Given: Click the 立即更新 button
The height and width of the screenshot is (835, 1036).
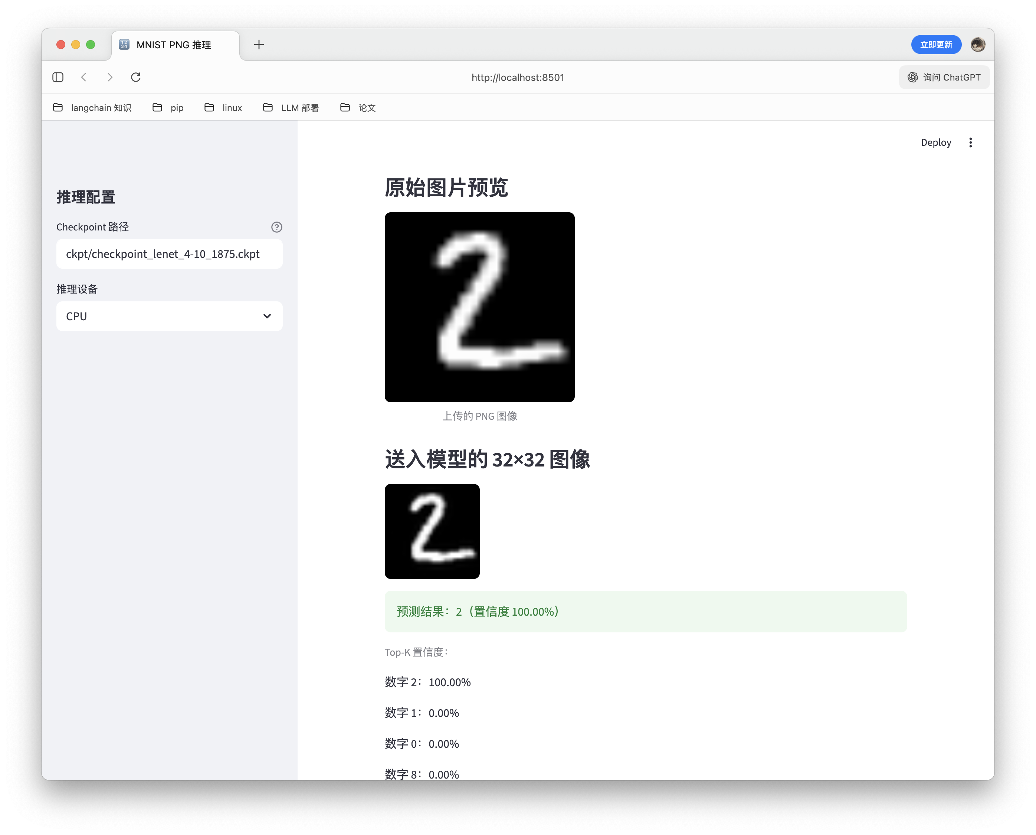Looking at the screenshot, I should (936, 44).
